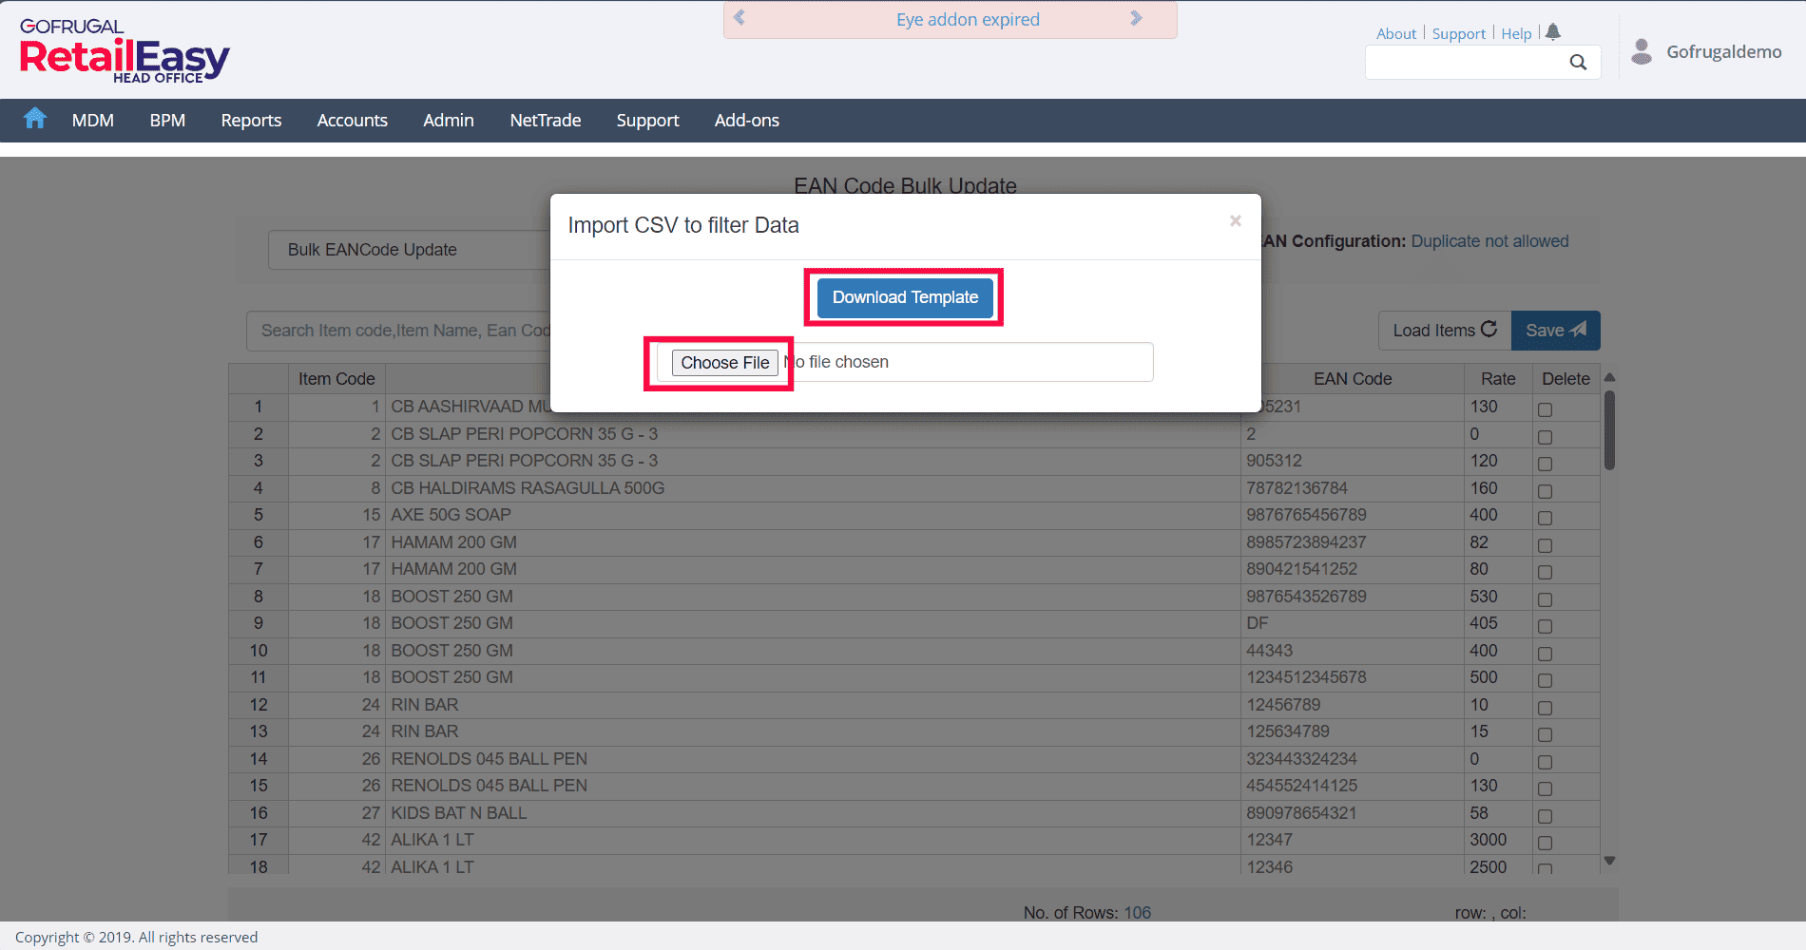Open the Help link

pos(1517,34)
